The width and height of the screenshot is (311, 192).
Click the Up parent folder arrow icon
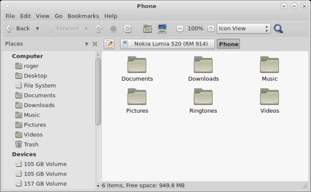(98, 29)
